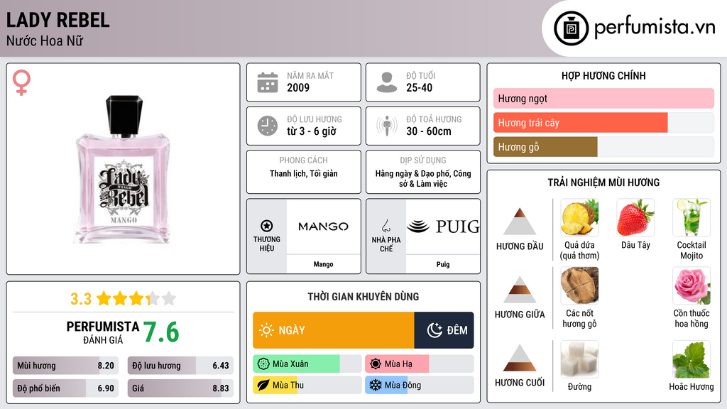Image resolution: width=727 pixels, height=409 pixels.
Task: Click the Mùi hương 8.20 score bar
Action: tap(65, 366)
